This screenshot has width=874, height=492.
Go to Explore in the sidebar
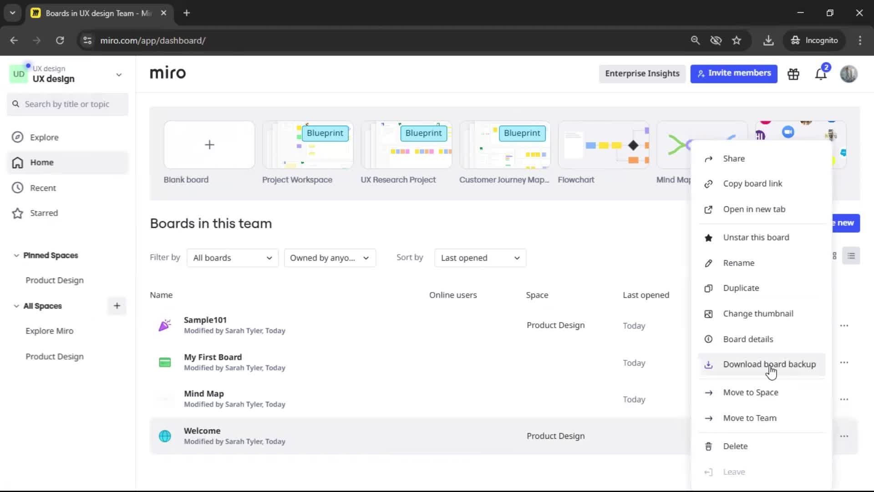point(67,137)
